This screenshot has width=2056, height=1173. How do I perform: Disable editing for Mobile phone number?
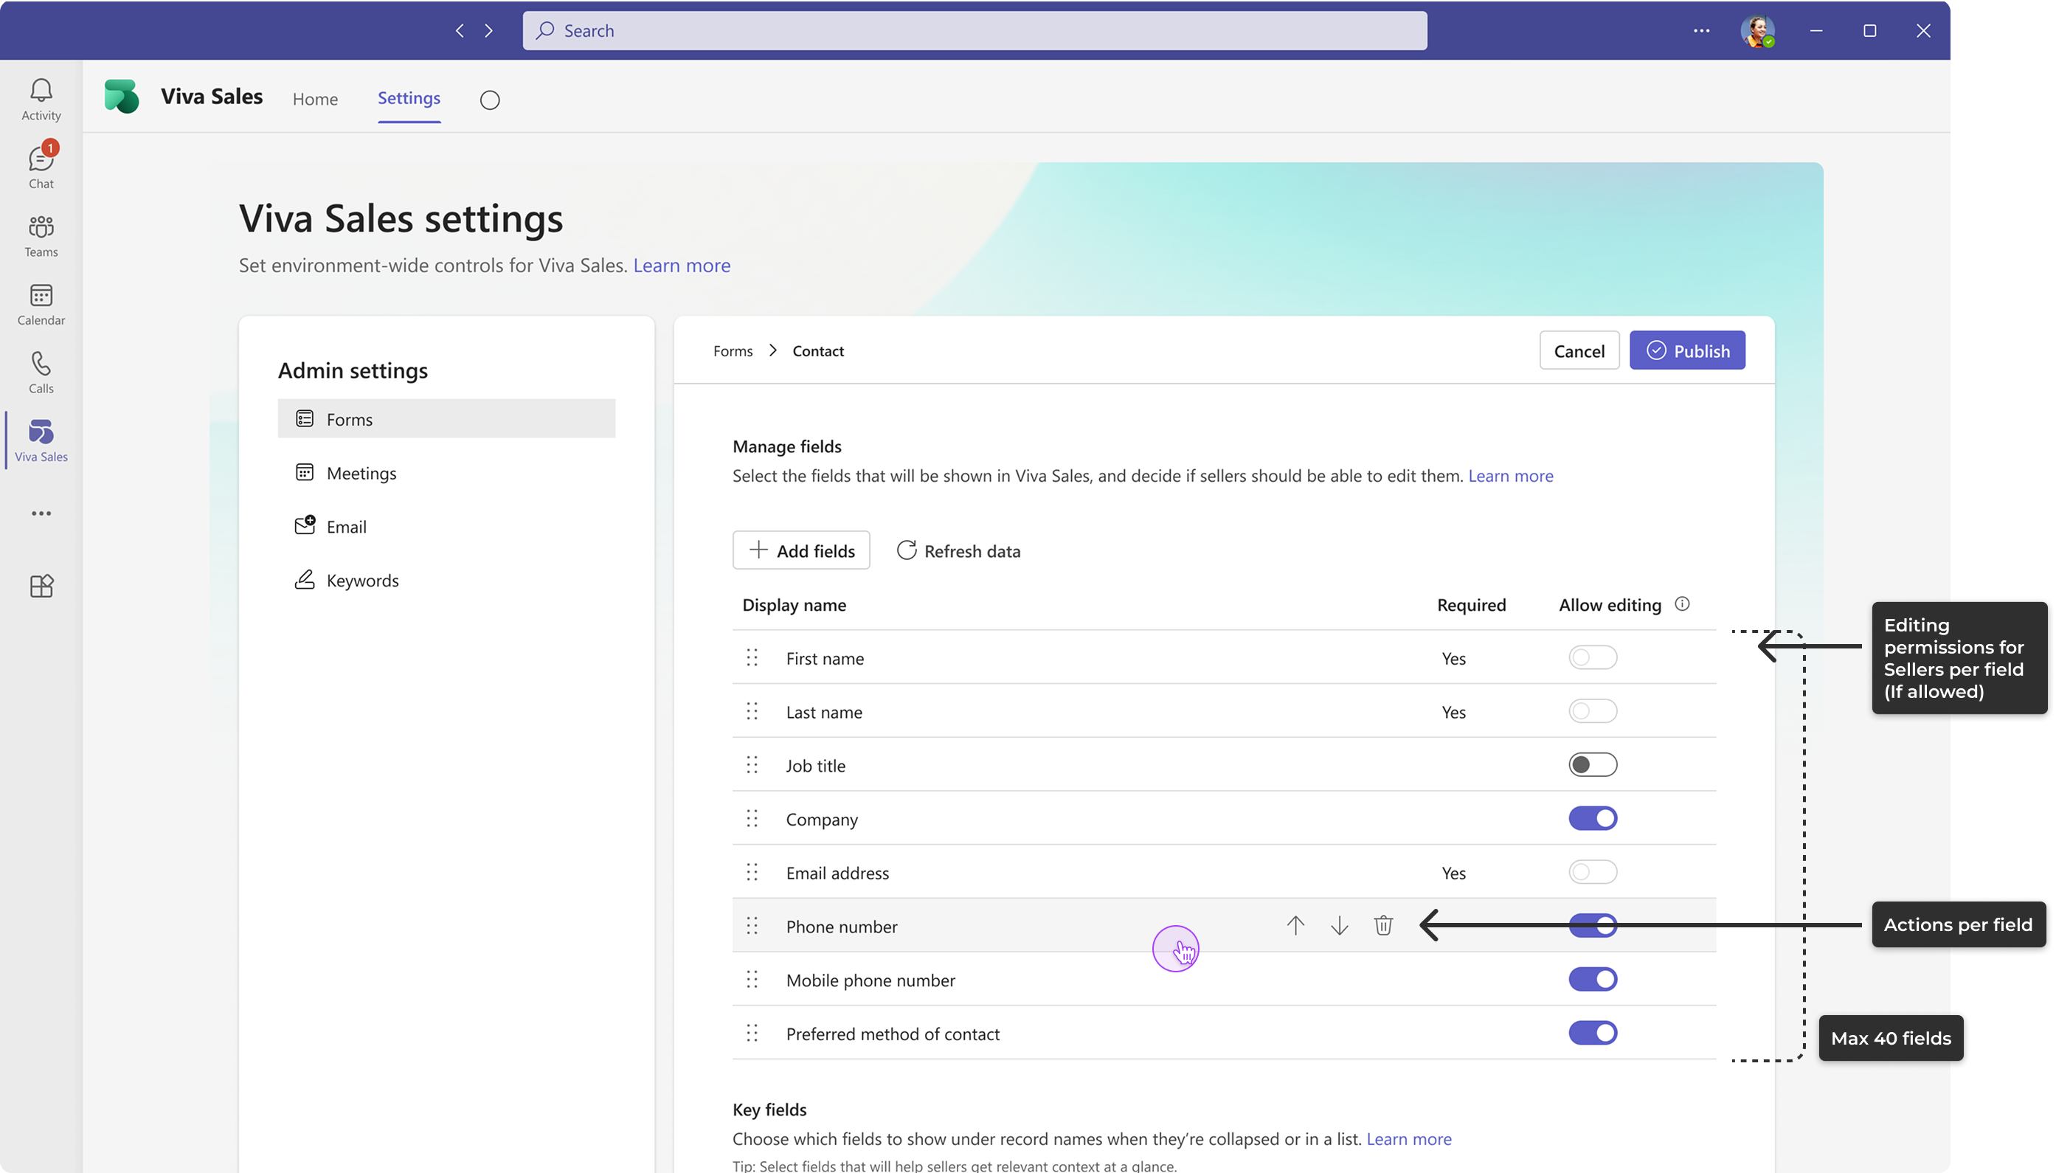(1592, 979)
